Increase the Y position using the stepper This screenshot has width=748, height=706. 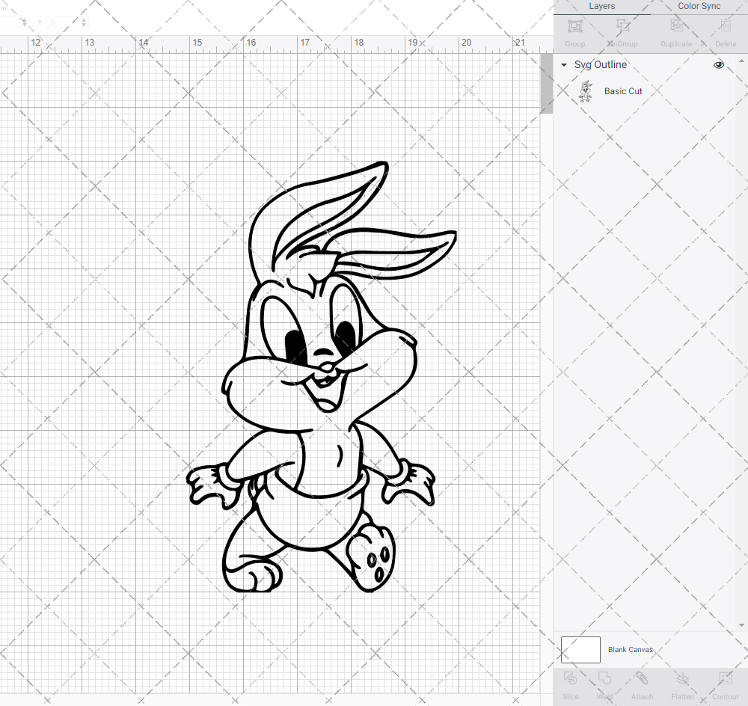point(82,19)
